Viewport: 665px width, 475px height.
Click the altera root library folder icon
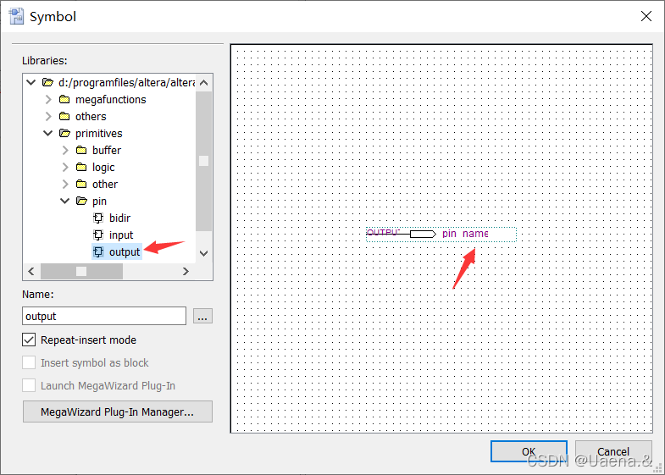click(47, 82)
